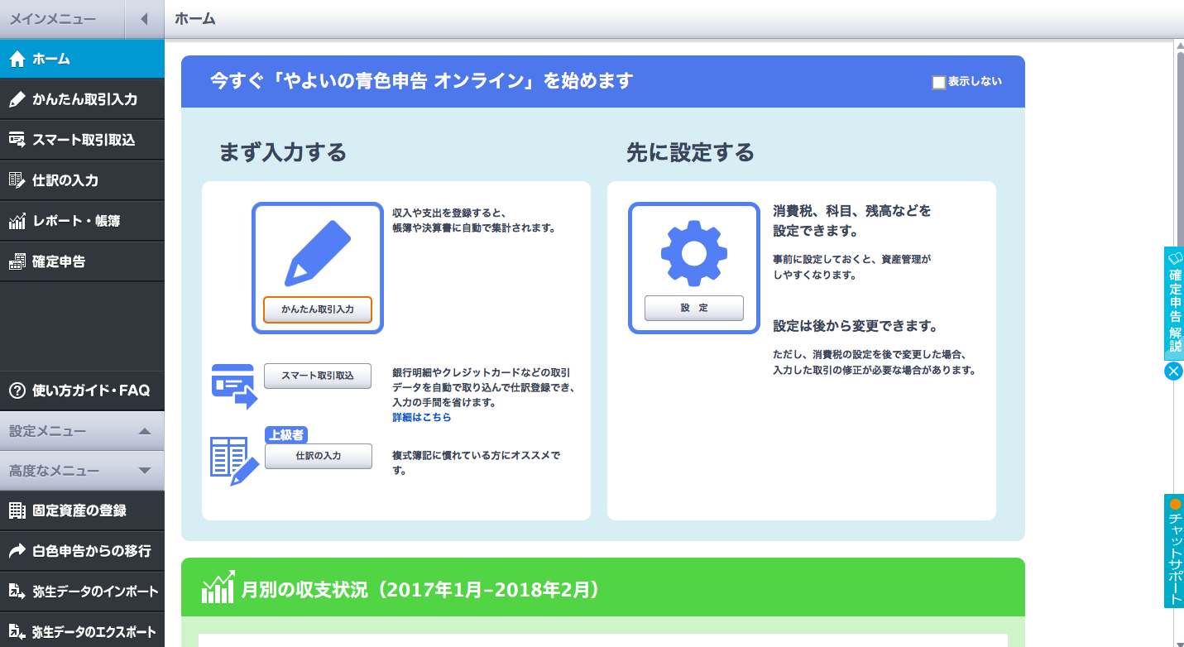Open レポート・帳簿 from the sidebar
Image resolution: width=1184 pixels, height=647 pixels.
point(82,221)
